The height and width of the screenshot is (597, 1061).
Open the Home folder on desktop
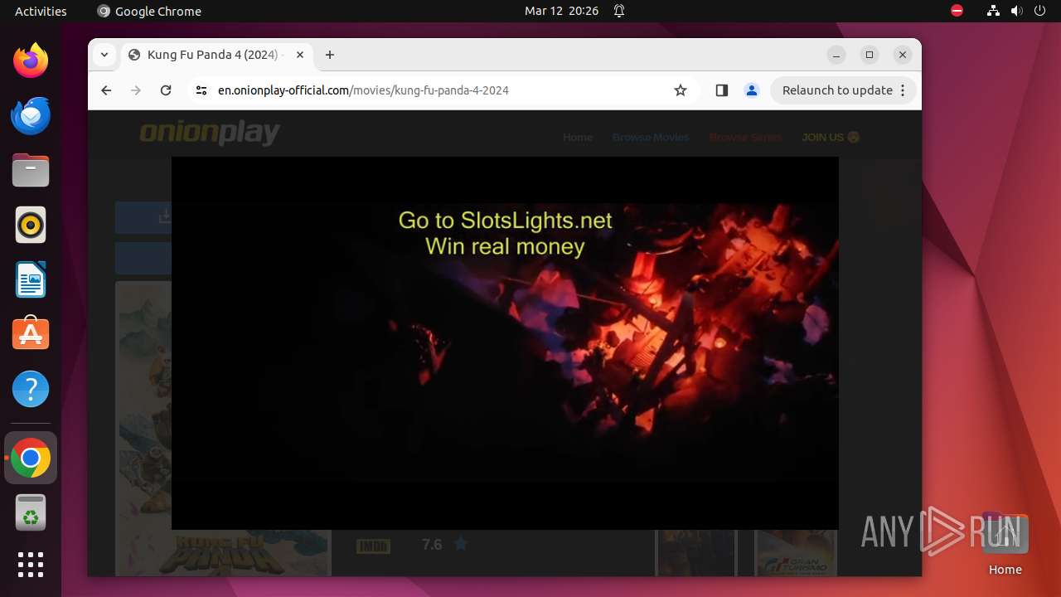1005,545
